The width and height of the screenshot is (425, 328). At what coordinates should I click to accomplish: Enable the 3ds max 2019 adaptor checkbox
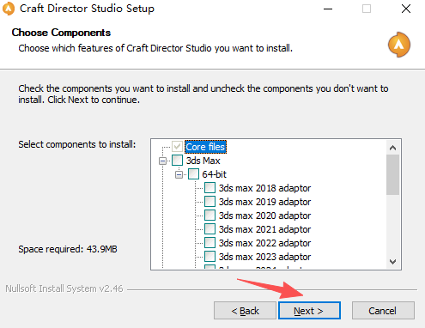point(209,202)
